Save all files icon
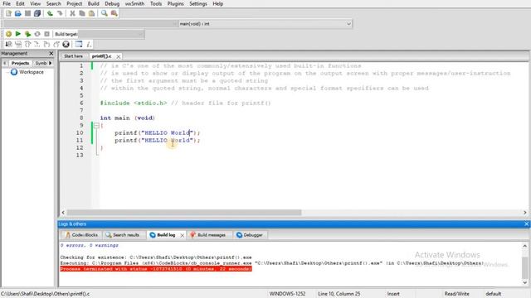 coord(37,13)
